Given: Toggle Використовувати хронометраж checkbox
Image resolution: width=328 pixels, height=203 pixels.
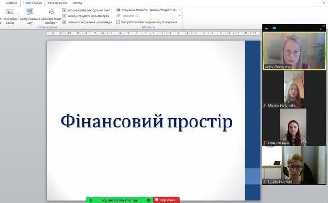Looking at the screenshot, I should (x=65, y=16).
